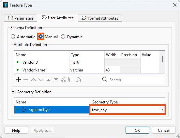Click the int16 type cell
Image resolution: width=180 pixels, height=138 pixels.
click(x=87, y=62)
